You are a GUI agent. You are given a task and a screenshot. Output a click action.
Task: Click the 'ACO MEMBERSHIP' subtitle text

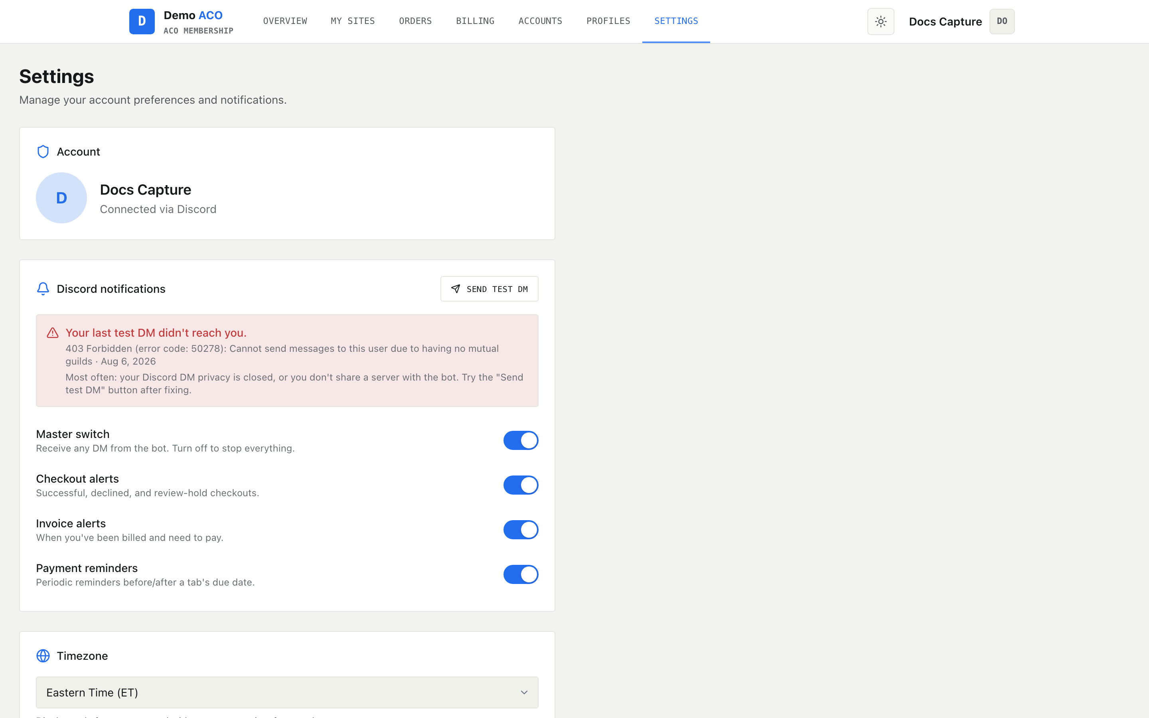(x=198, y=31)
